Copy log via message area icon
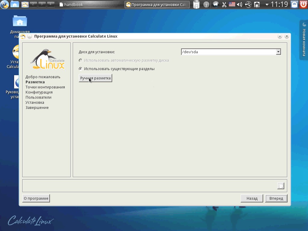Viewport: 308px width, 231px height. point(281,186)
